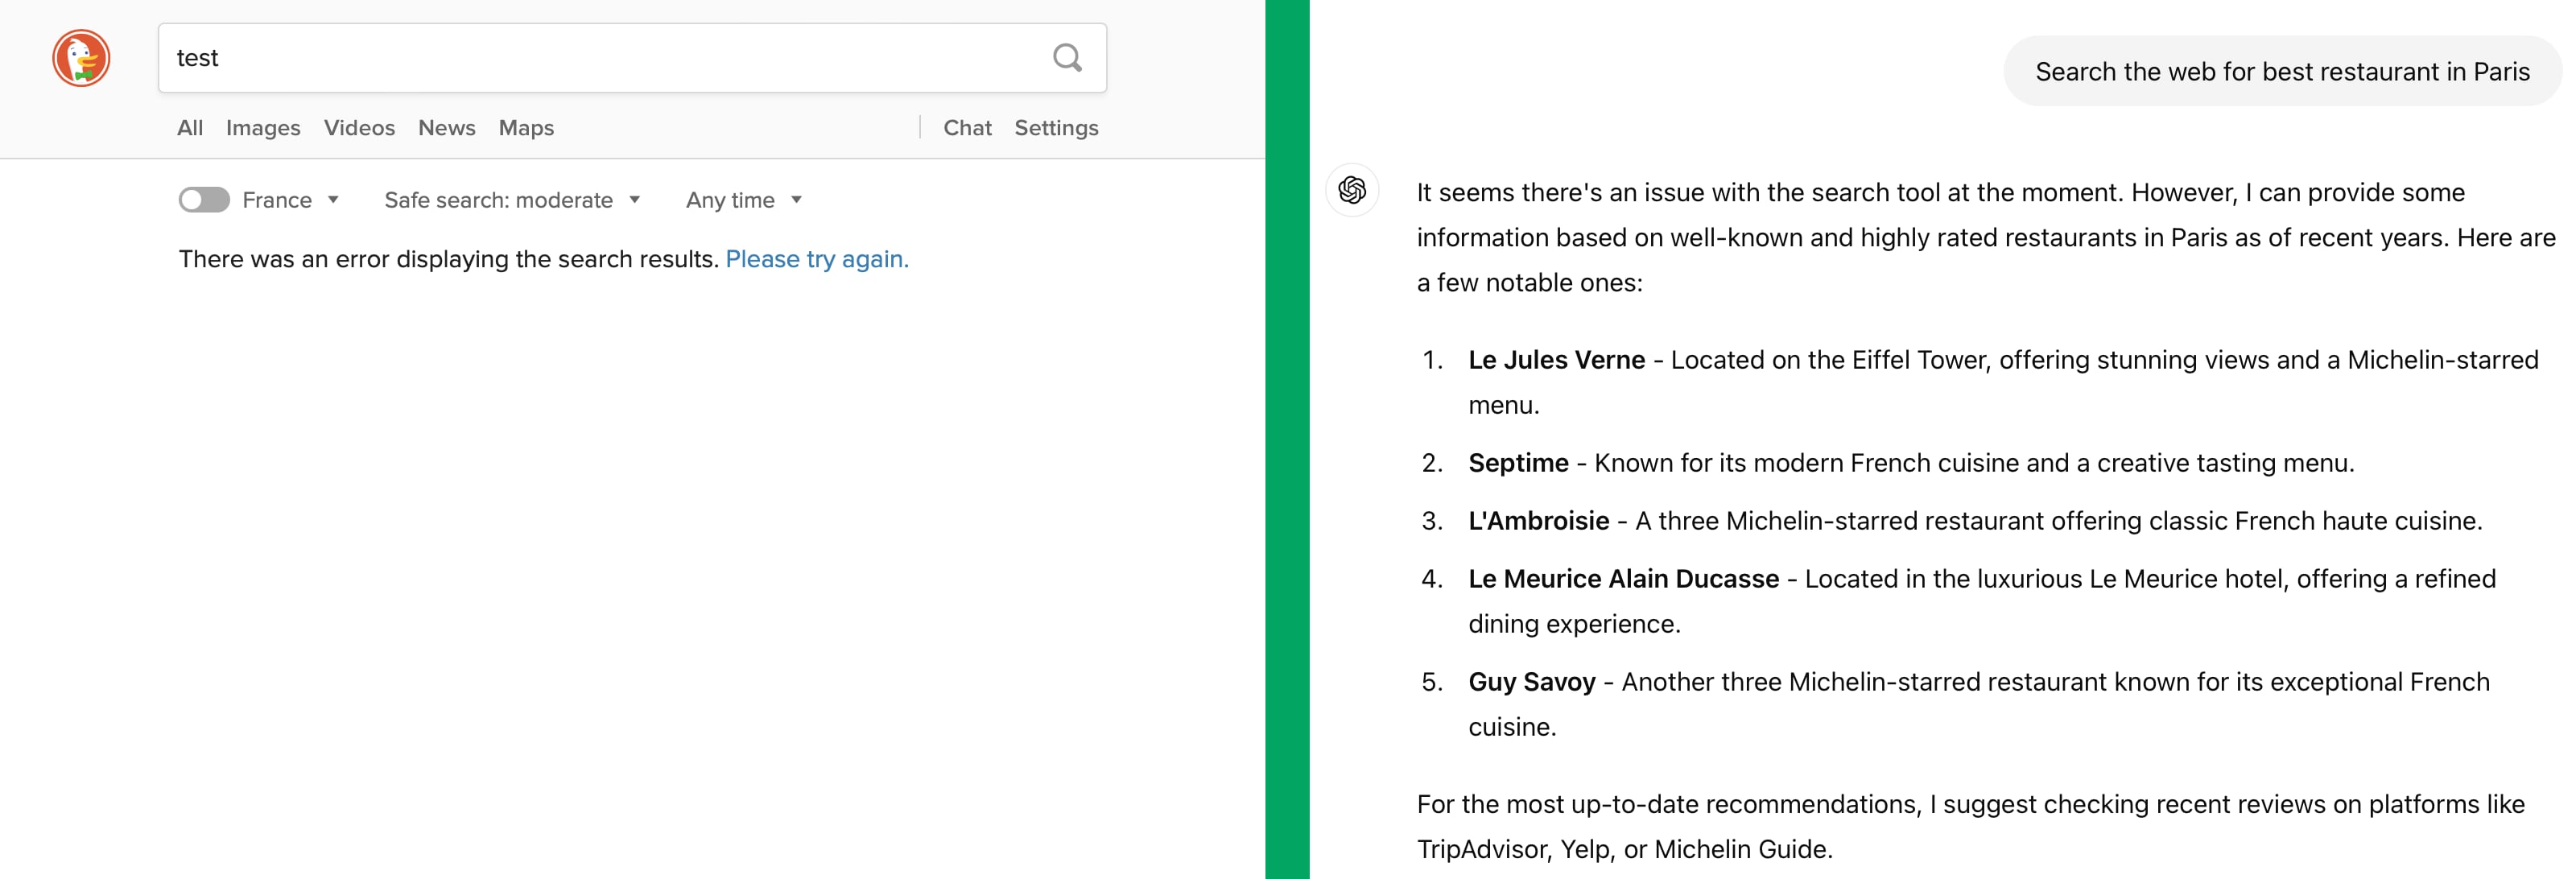Open the Settings menu
Viewport: 2576px width, 879px height.
[1056, 128]
